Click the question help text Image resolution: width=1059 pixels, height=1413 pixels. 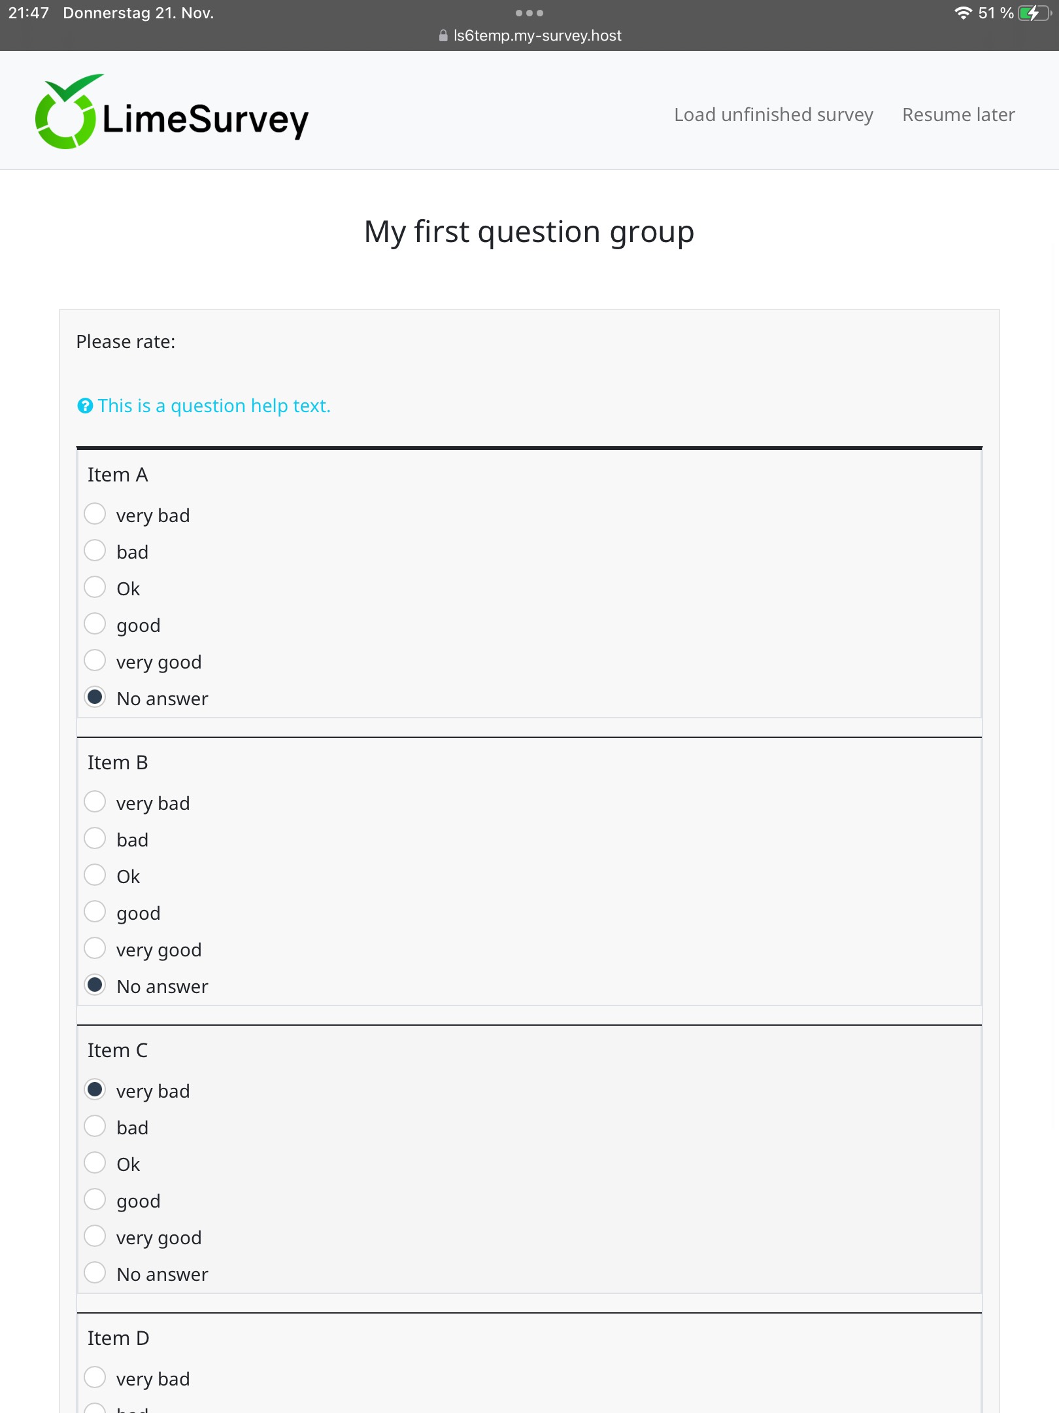coord(214,406)
